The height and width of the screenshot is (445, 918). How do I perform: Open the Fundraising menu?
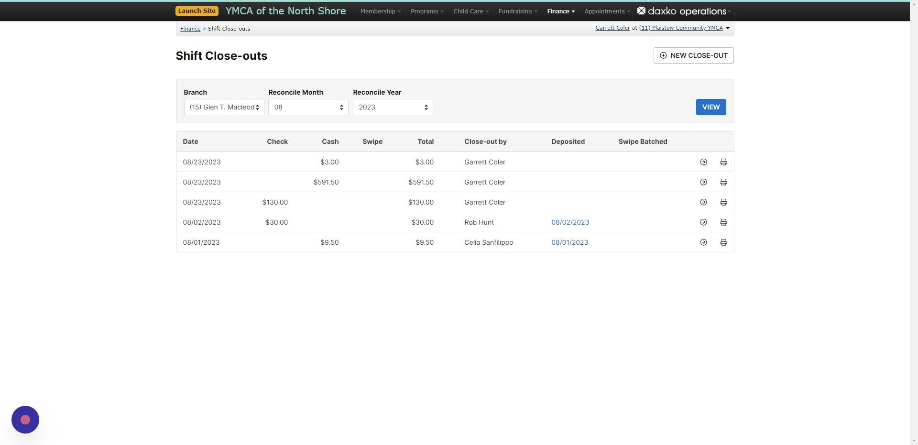518,11
